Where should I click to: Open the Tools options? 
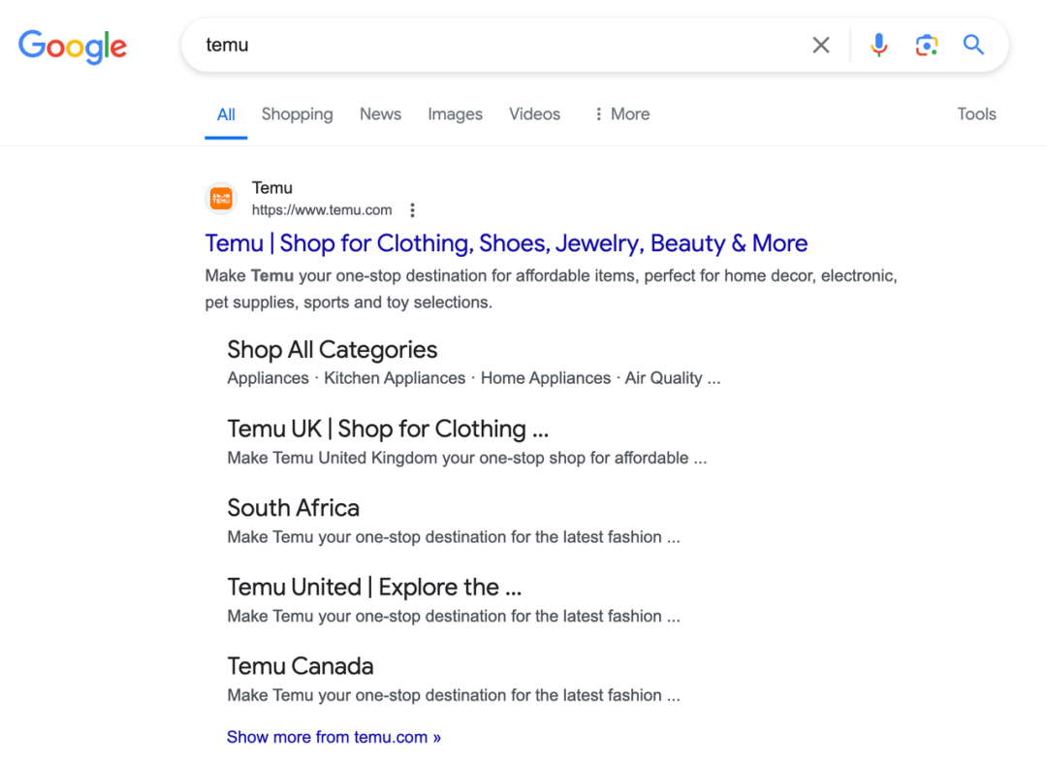click(x=976, y=114)
